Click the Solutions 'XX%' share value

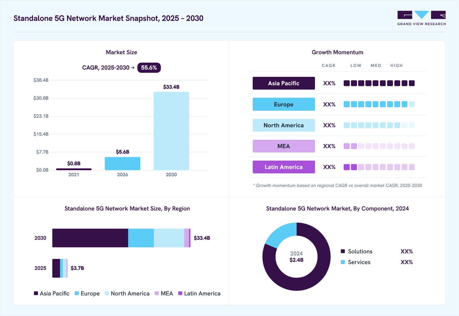(407, 251)
